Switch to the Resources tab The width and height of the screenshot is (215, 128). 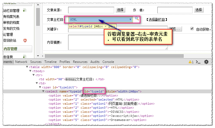click(x=80, y=62)
